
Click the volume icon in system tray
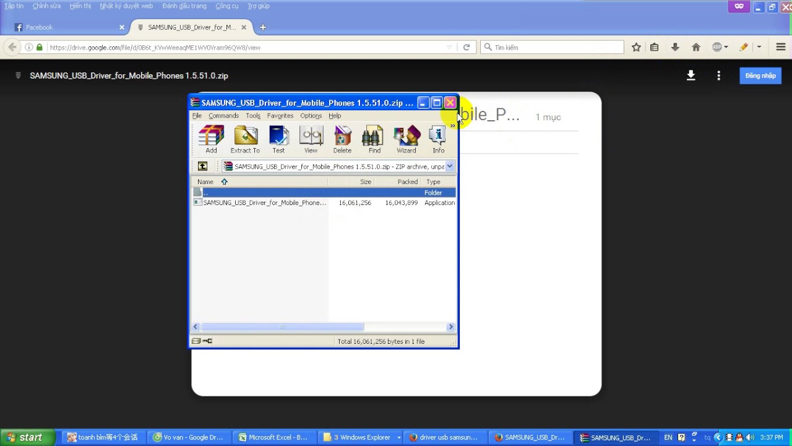[x=750, y=437]
